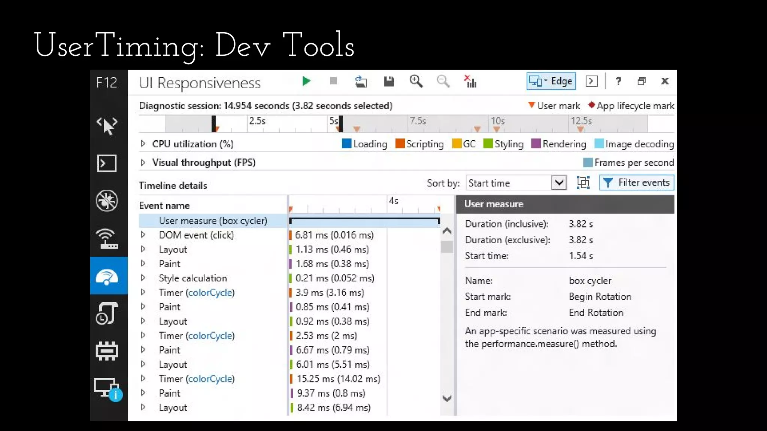767x431 pixels.
Task: Open the DOM Explorer tool in sidebar
Action: click(x=107, y=125)
